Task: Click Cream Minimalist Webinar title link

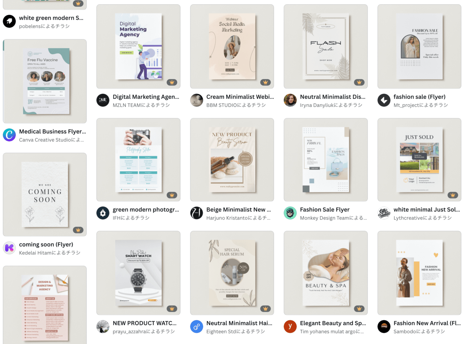Action: [x=240, y=97]
